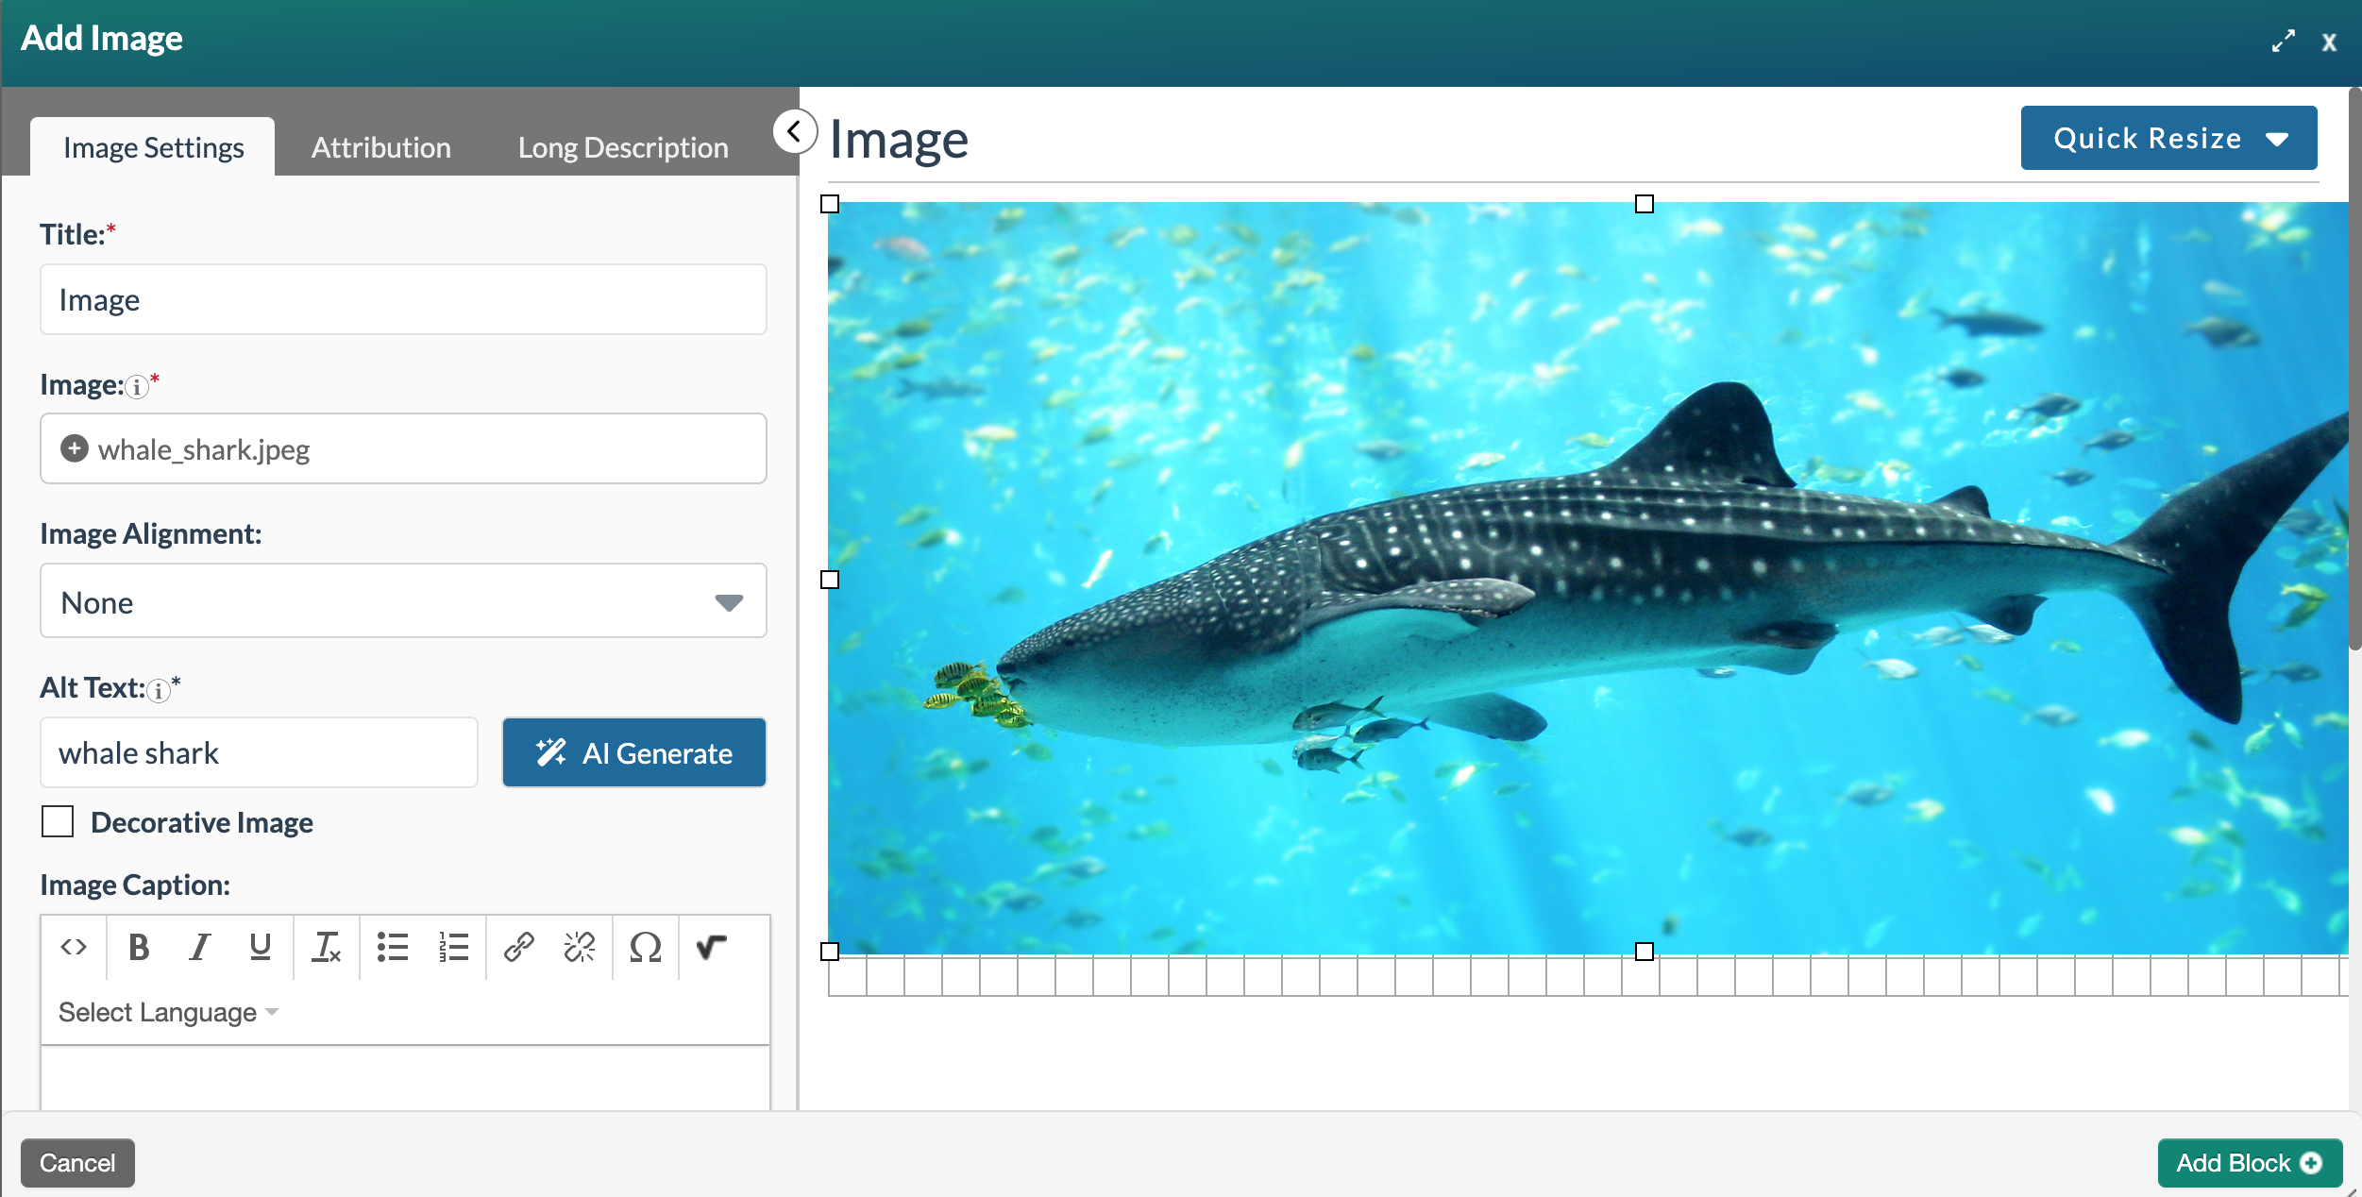Toggle bold formatting in the caption editor
Viewport: 2362px width, 1197px height.
tap(139, 948)
